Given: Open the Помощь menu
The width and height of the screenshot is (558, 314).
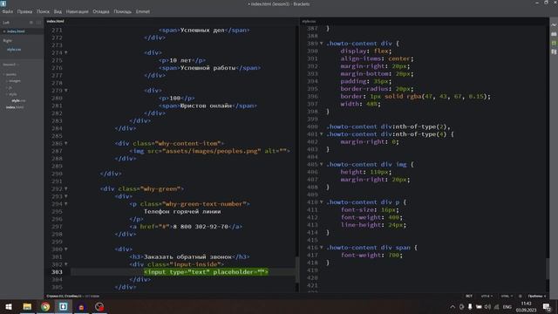Looking at the screenshot, I should 122,11.
